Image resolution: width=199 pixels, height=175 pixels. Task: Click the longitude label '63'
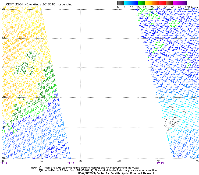pyautogui.click(x=41, y=161)
